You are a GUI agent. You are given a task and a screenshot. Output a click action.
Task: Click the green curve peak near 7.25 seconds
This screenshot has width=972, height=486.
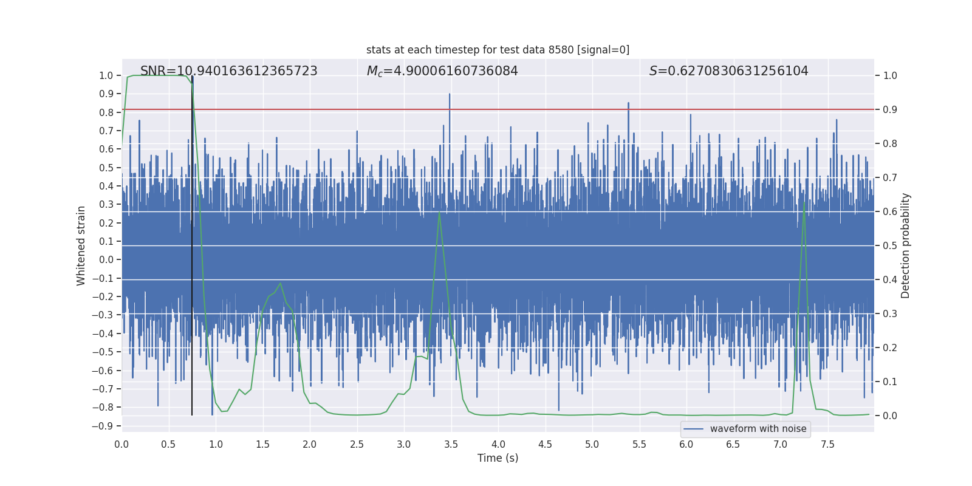coord(804,201)
